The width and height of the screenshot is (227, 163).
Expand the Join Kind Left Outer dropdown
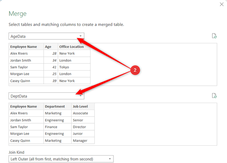point(61,159)
